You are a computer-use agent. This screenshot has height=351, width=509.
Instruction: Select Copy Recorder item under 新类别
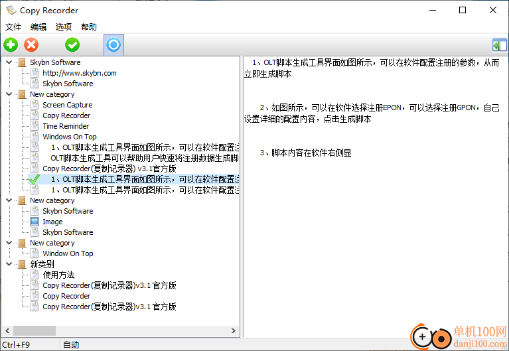pos(66,296)
